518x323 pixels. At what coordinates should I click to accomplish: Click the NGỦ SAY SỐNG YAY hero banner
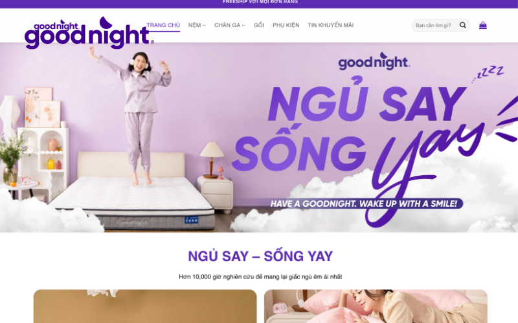pyautogui.click(x=259, y=138)
